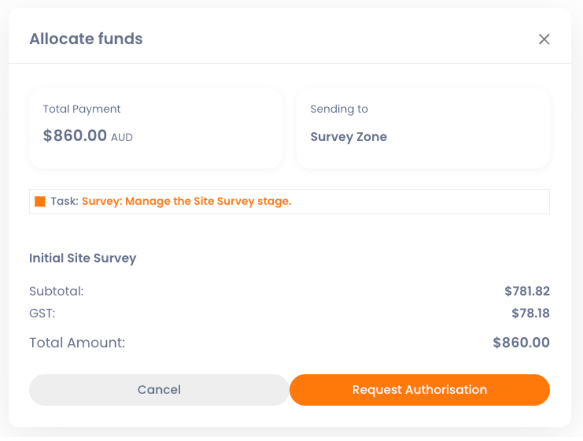The width and height of the screenshot is (583, 441).
Task: Open the Survey: Manage the Site Survey stage link
Action: pos(186,202)
